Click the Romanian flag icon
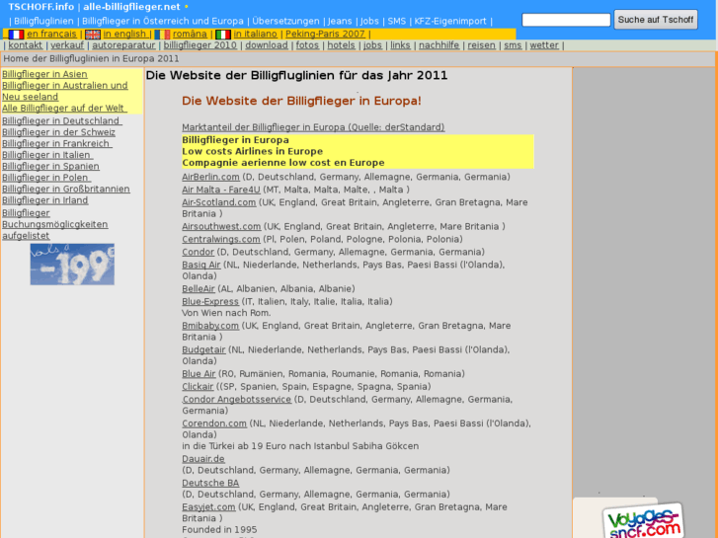The image size is (718, 538). (x=162, y=35)
